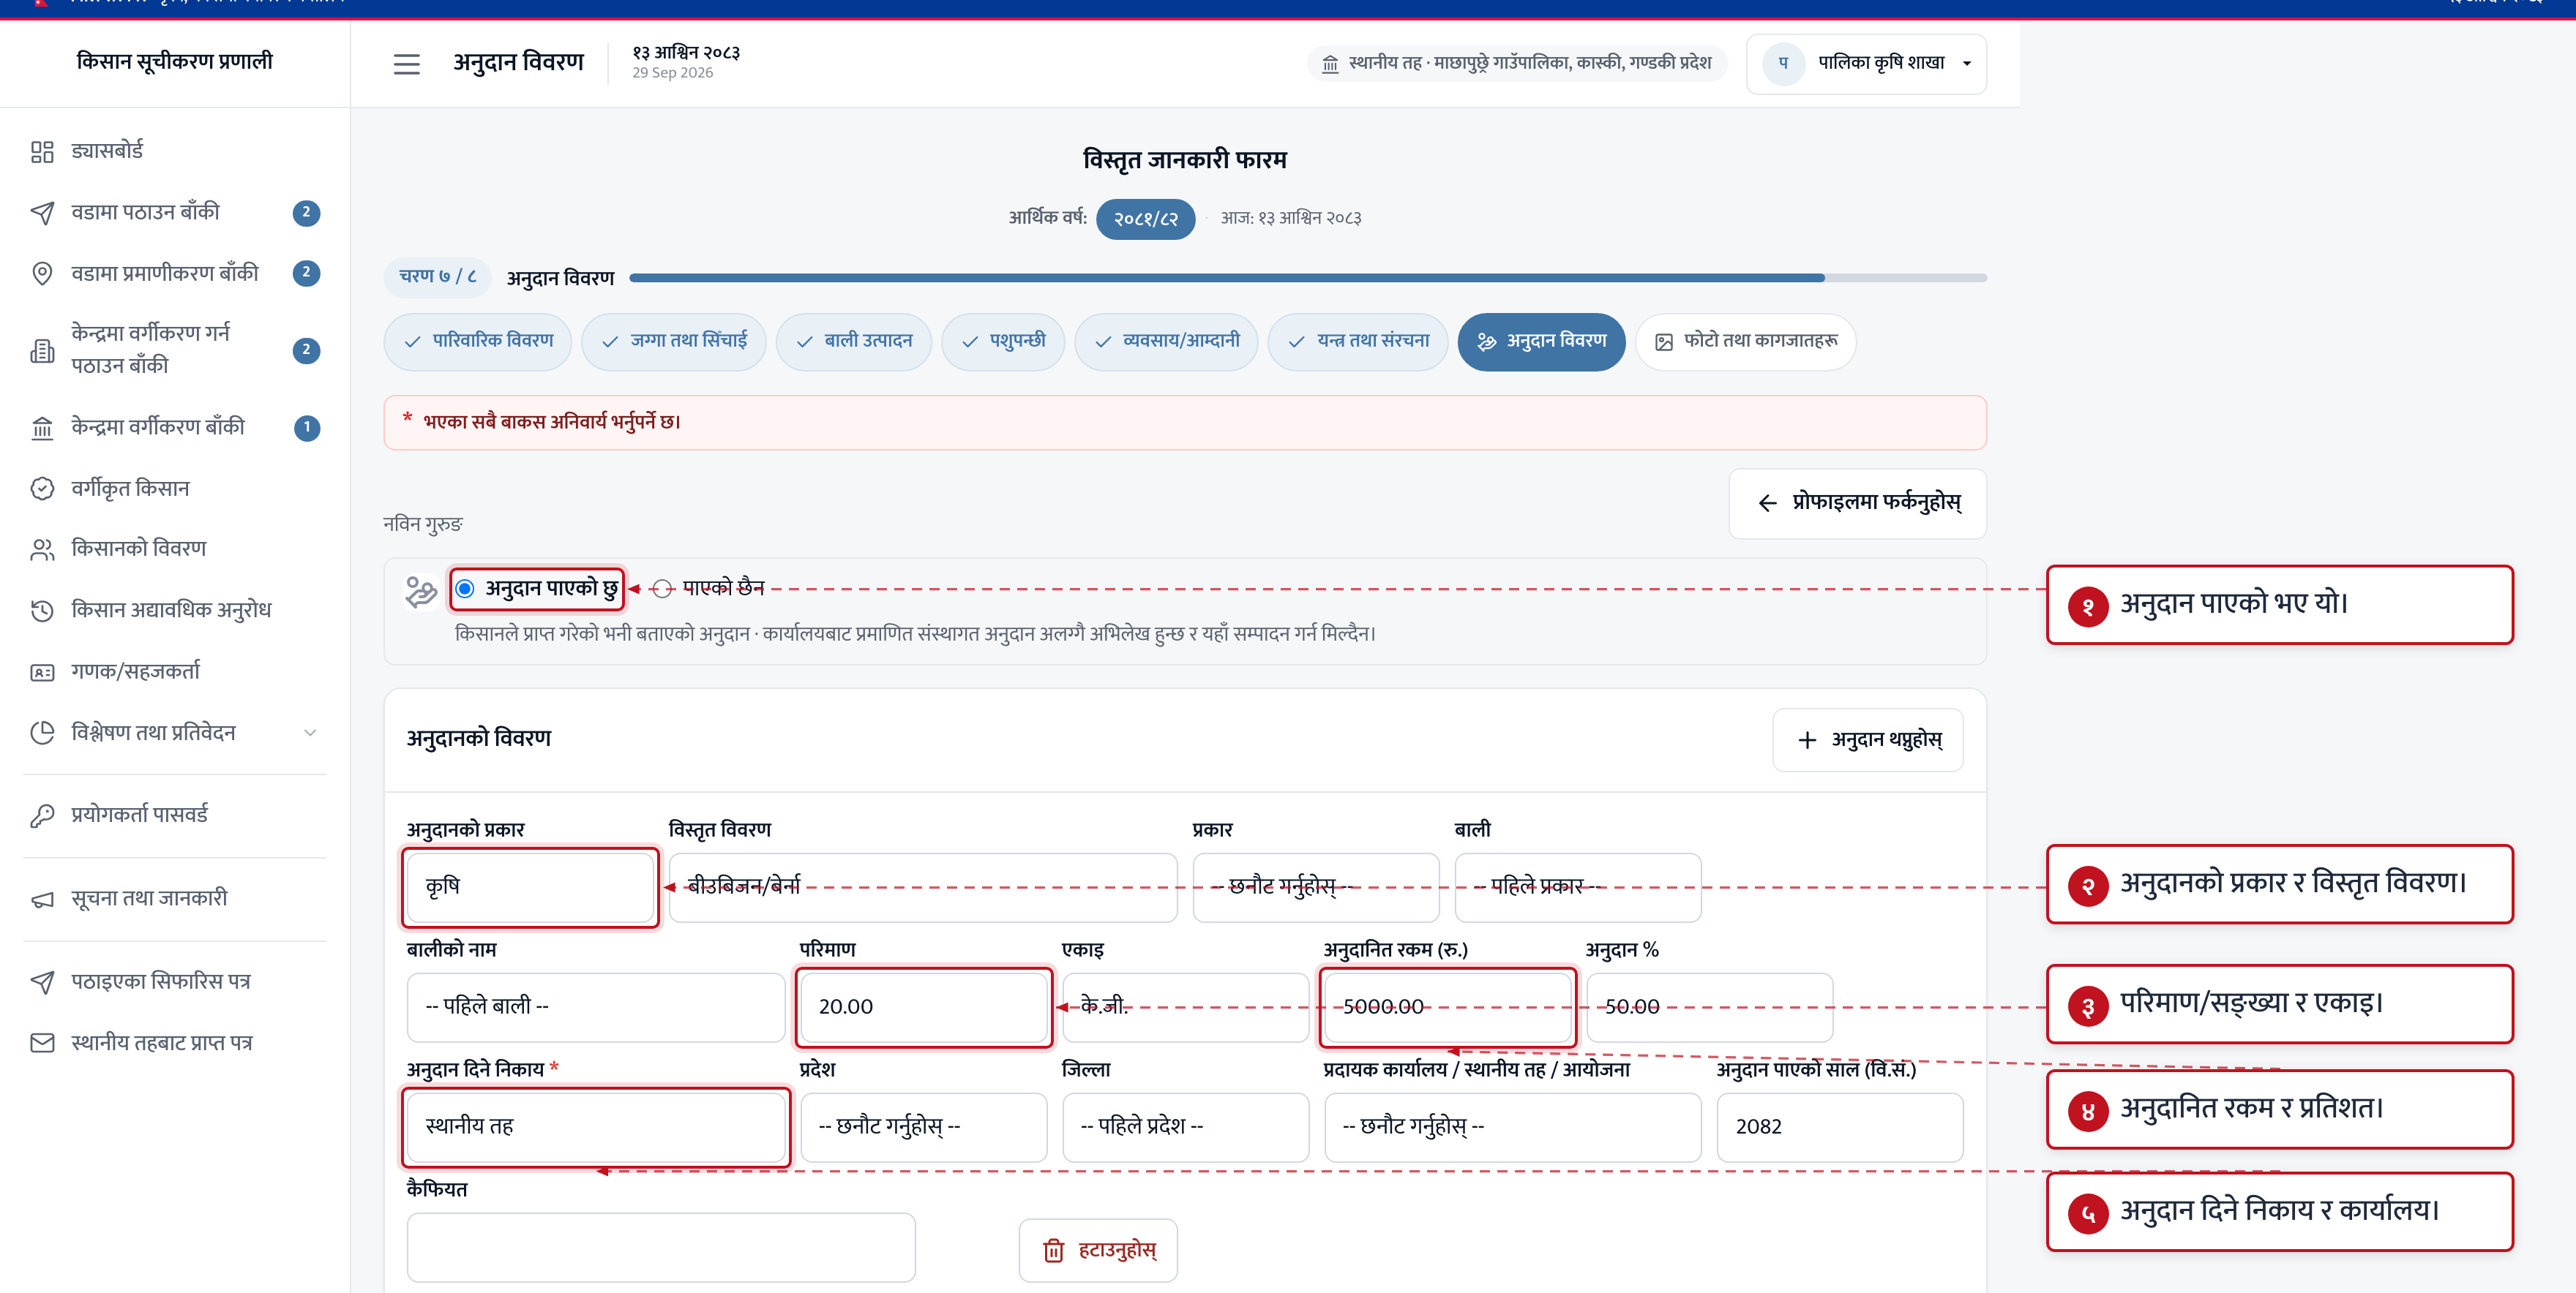Go to the यन्त्र तथा संरचना step tab
Viewport: 2576px width, 1293px height.
tap(1357, 342)
